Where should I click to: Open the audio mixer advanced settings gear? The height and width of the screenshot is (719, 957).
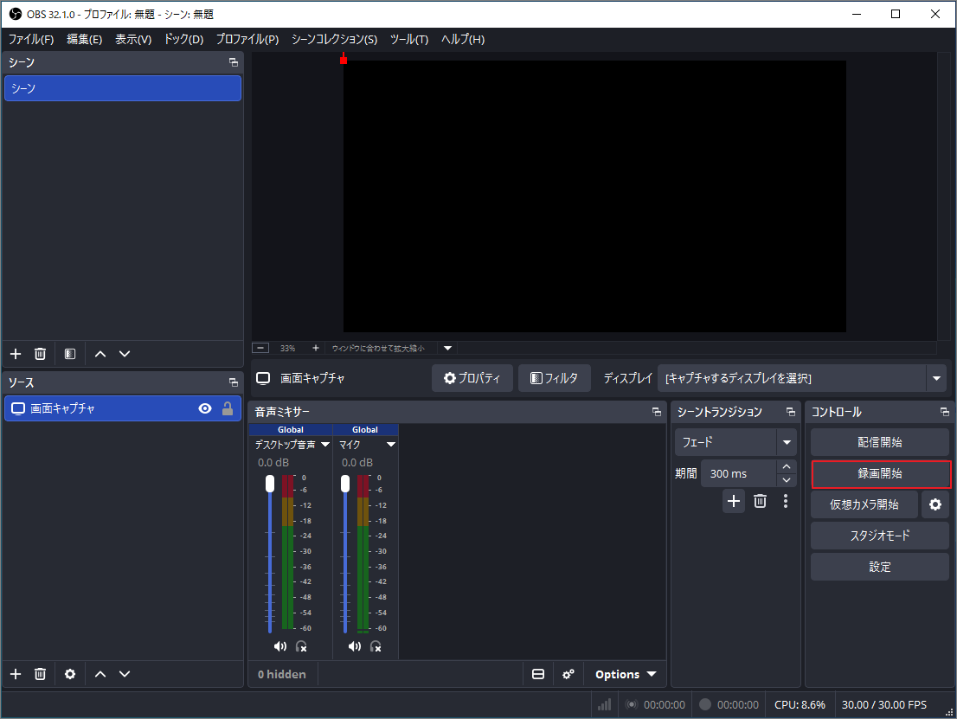coord(568,674)
